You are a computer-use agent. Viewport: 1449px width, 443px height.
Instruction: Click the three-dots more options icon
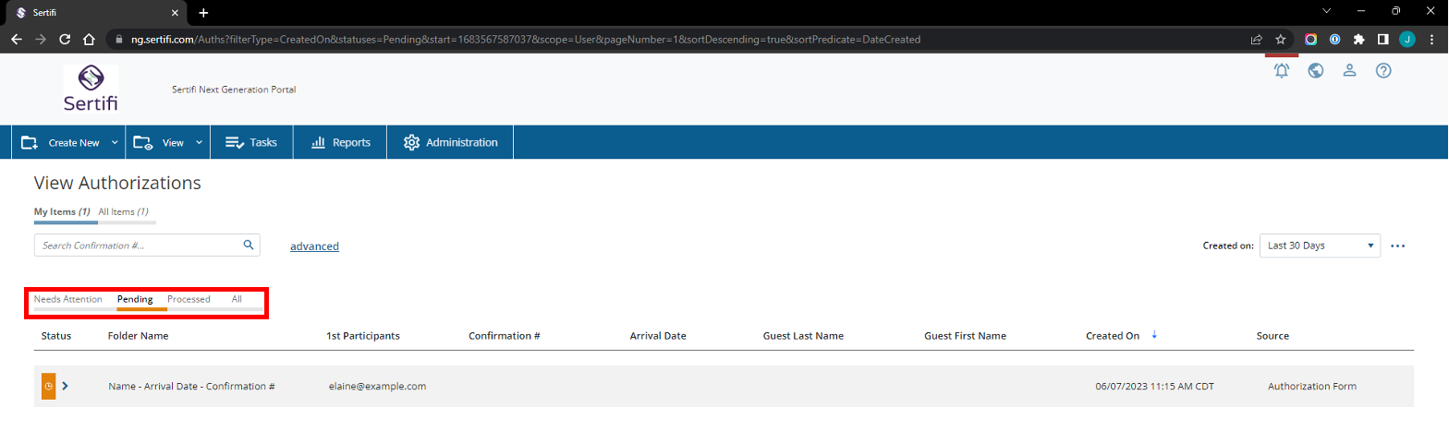1397,246
